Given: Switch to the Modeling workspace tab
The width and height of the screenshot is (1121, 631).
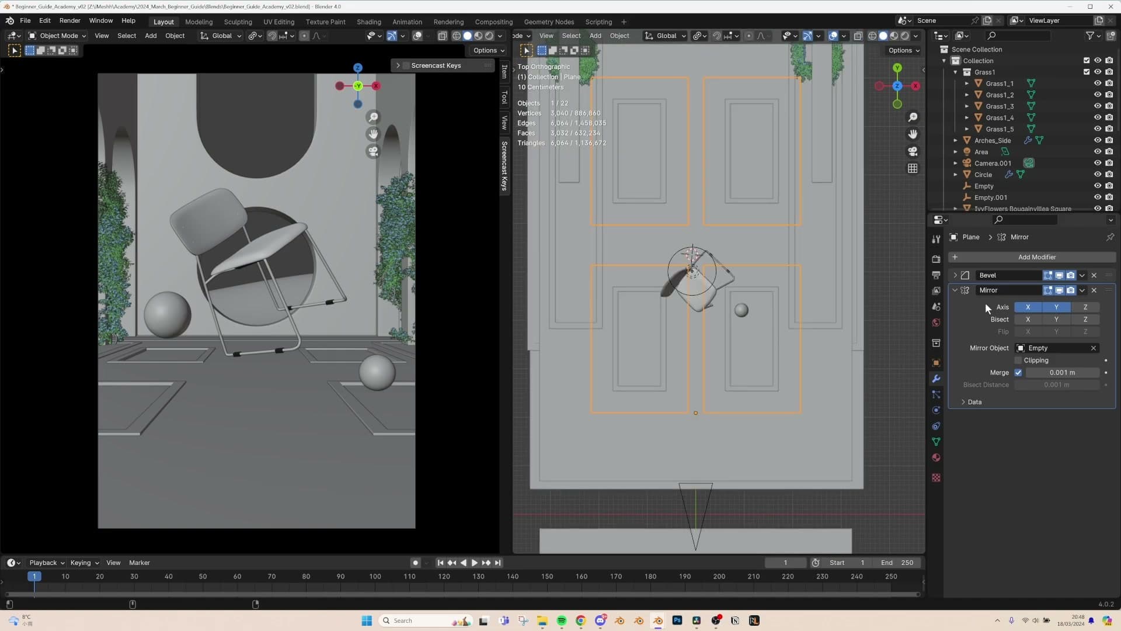Looking at the screenshot, I should (199, 22).
